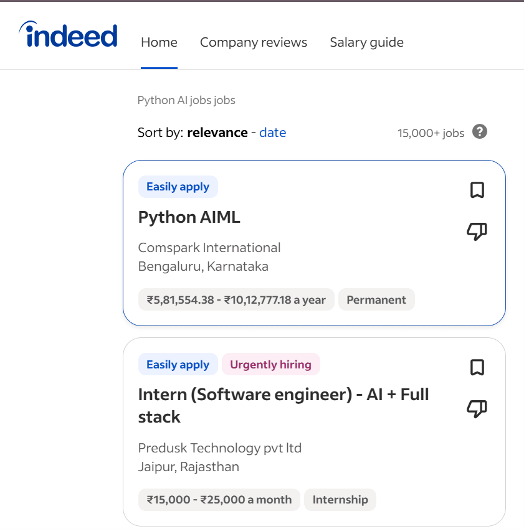The image size is (524, 529).
Task: Click Predusk Technology pvt ltd company name
Action: tap(219, 448)
